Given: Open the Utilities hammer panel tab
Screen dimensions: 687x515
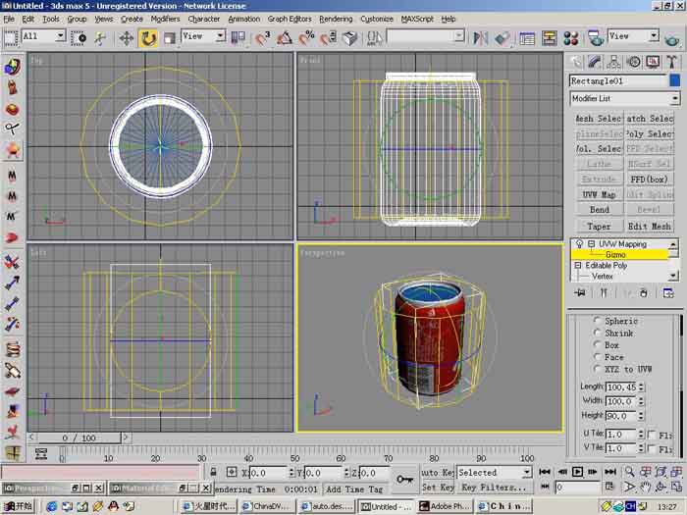Looking at the screenshot, I should (x=671, y=62).
